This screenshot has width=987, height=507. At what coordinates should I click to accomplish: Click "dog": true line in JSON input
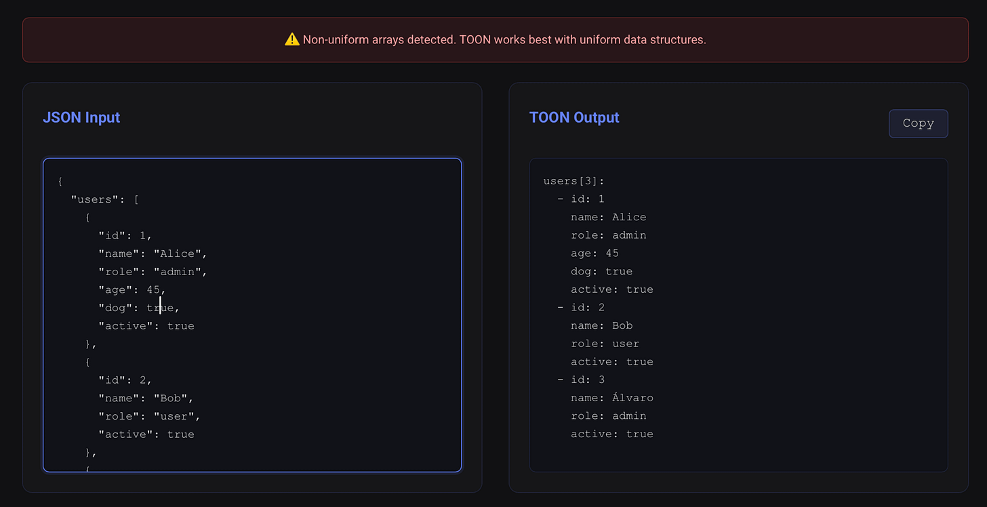coord(139,308)
